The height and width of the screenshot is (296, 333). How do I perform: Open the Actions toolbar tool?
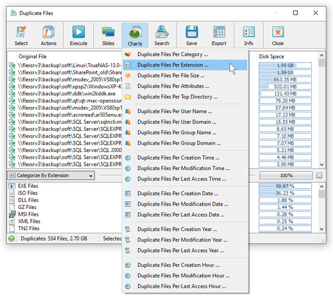[x=48, y=35]
